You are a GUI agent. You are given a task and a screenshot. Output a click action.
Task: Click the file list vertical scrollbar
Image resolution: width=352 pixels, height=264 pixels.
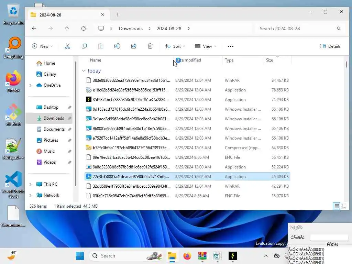tap(346, 65)
